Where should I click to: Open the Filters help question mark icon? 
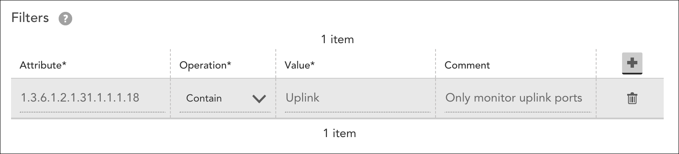(65, 19)
